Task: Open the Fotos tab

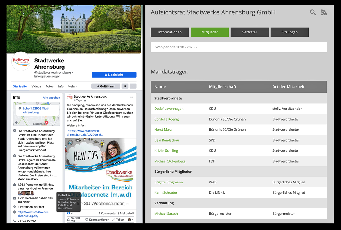Action: [x=49, y=86]
